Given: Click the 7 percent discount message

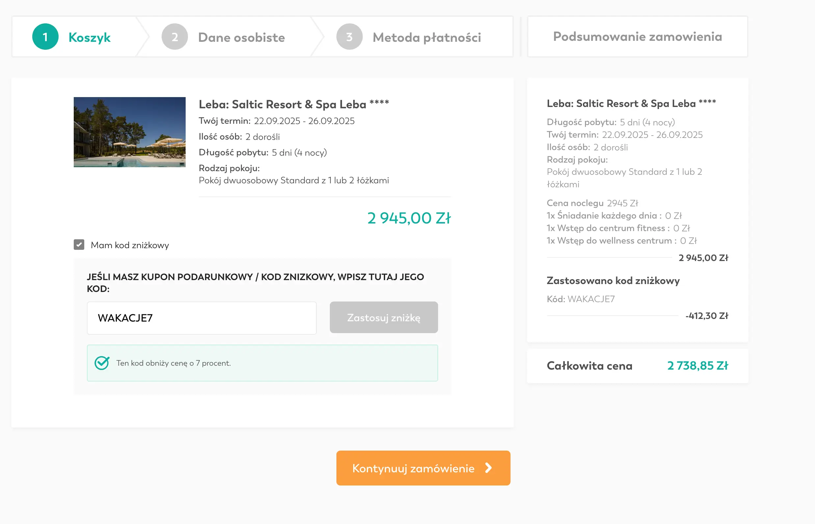Looking at the screenshot, I should pos(173,363).
